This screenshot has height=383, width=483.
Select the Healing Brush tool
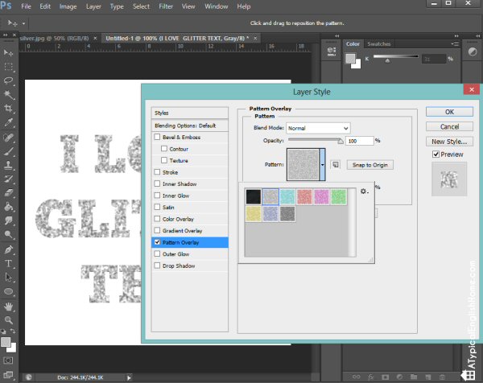point(8,138)
